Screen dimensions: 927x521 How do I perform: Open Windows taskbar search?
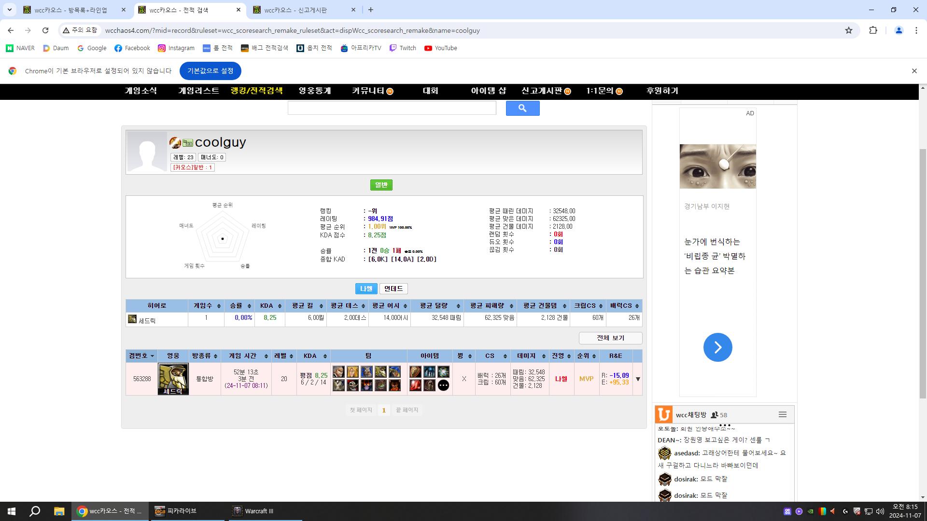pos(35,511)
